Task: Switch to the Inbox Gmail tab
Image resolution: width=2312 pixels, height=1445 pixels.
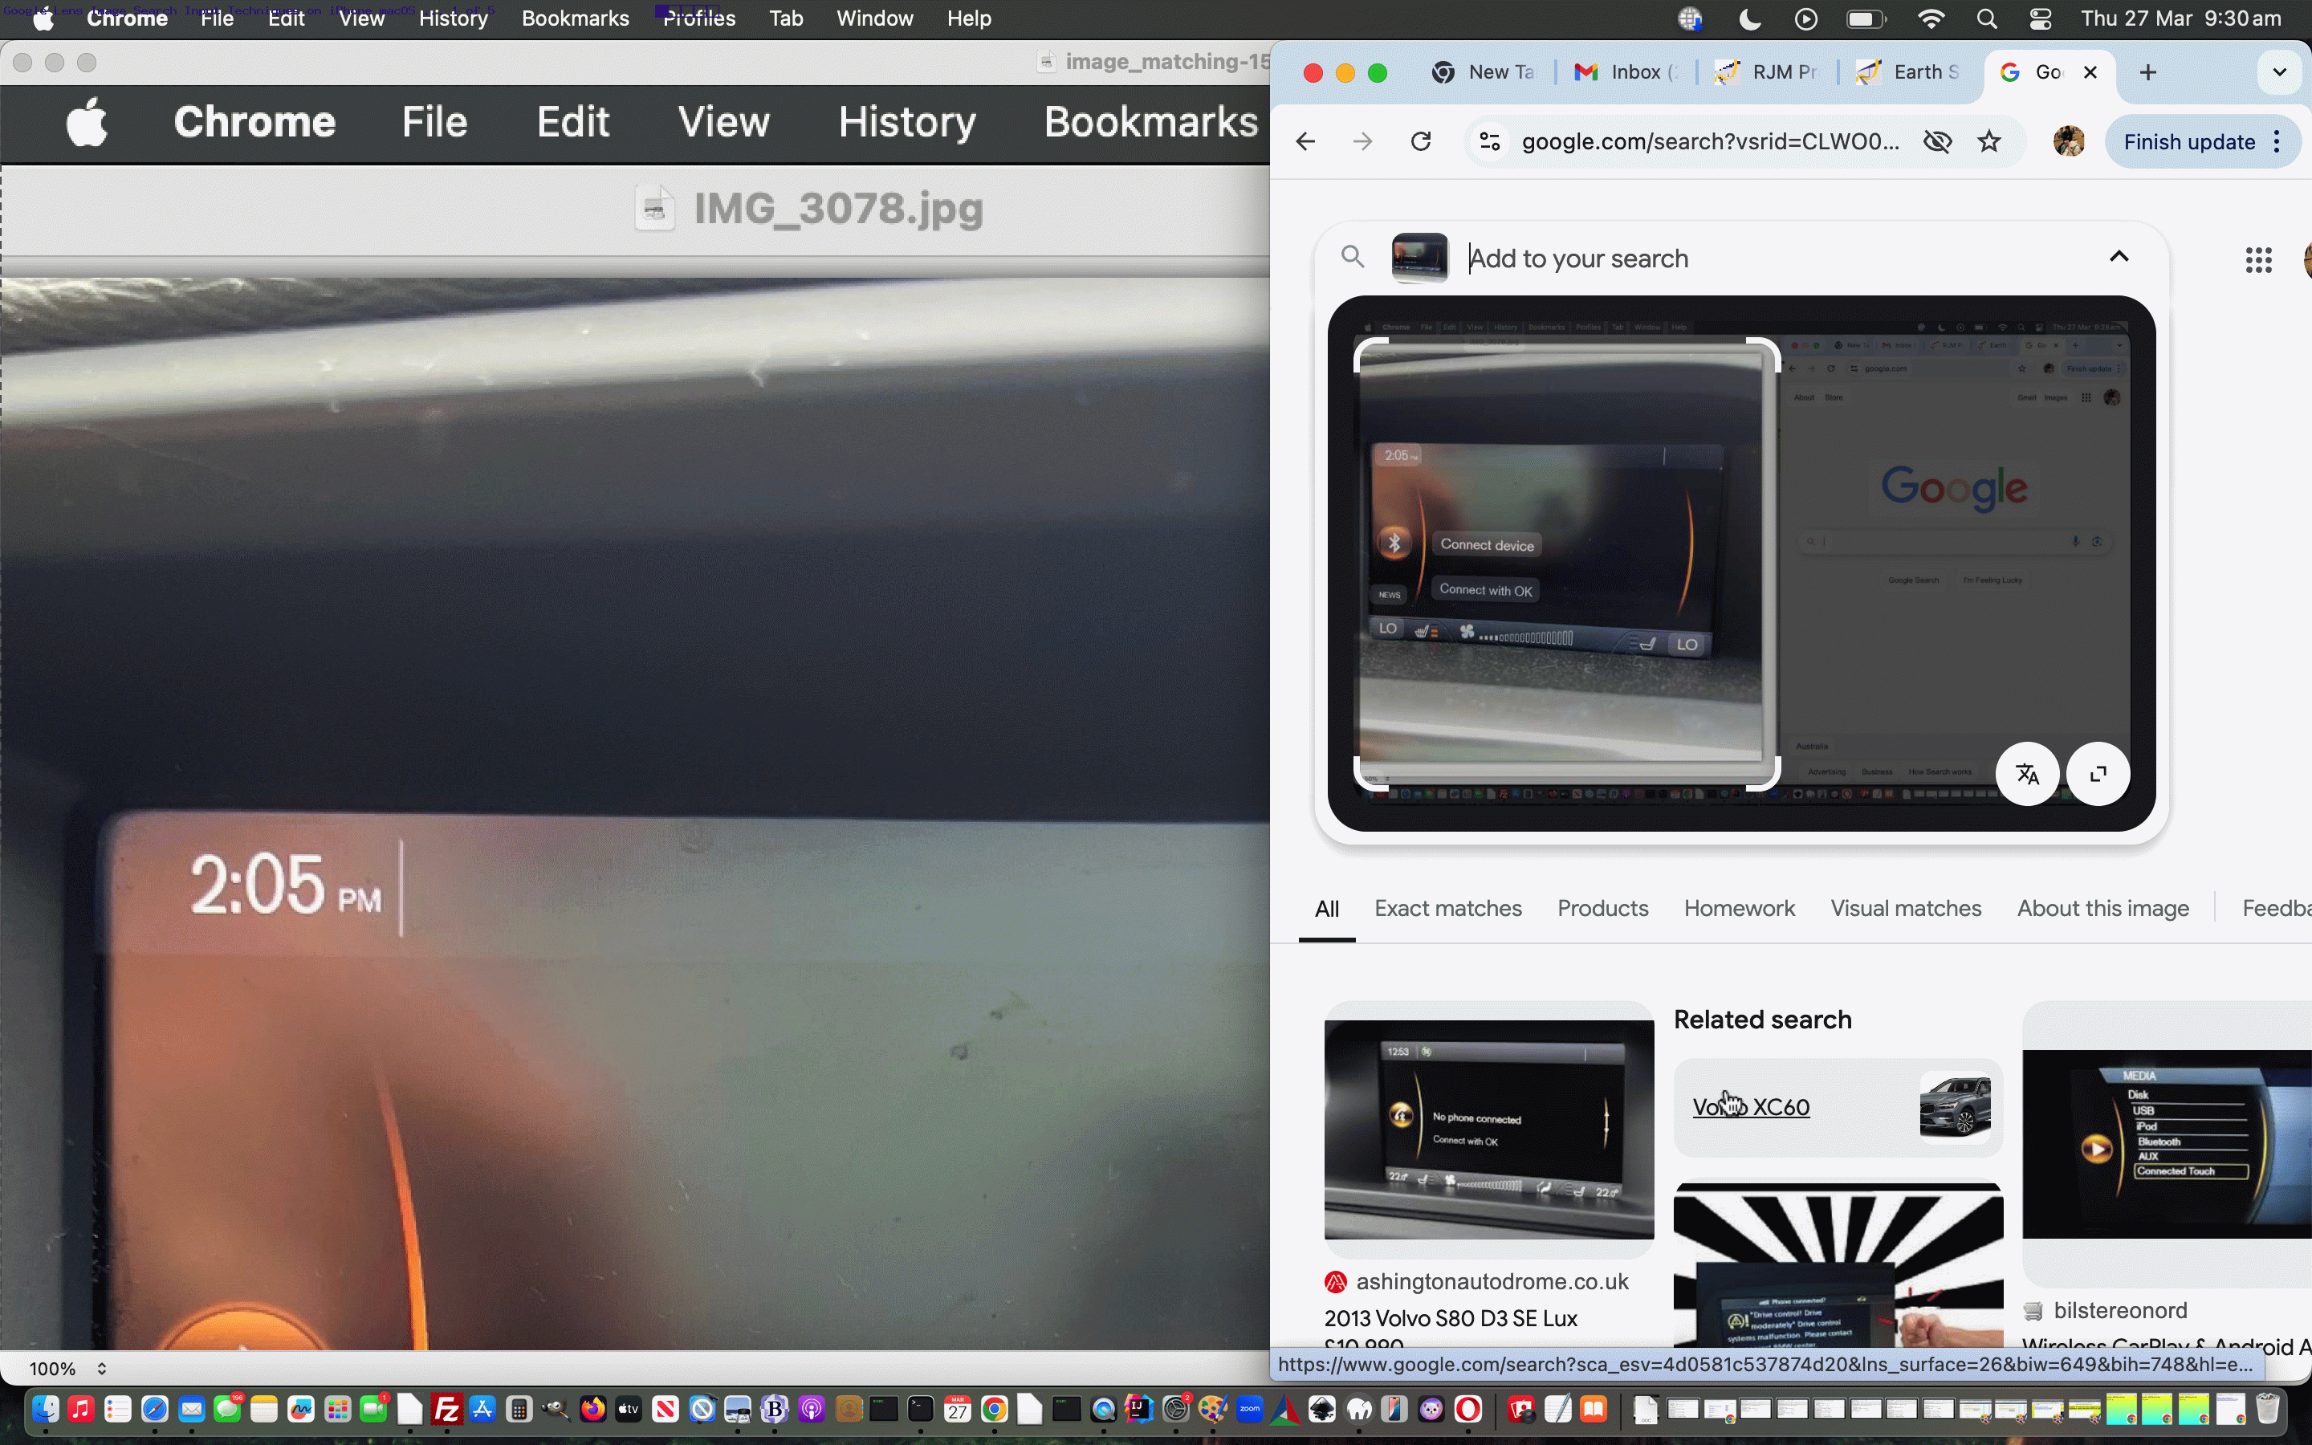Action: pyautogui.click(x=1625, y=72)
